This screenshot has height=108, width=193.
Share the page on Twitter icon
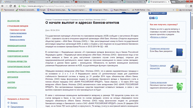click(156, 18)
